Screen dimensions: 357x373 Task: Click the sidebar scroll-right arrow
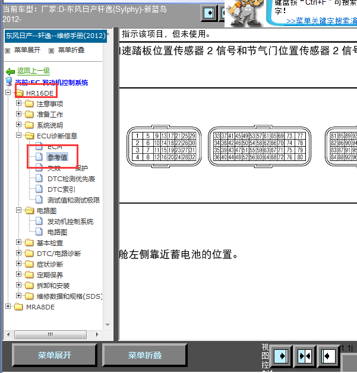[97, 334]
